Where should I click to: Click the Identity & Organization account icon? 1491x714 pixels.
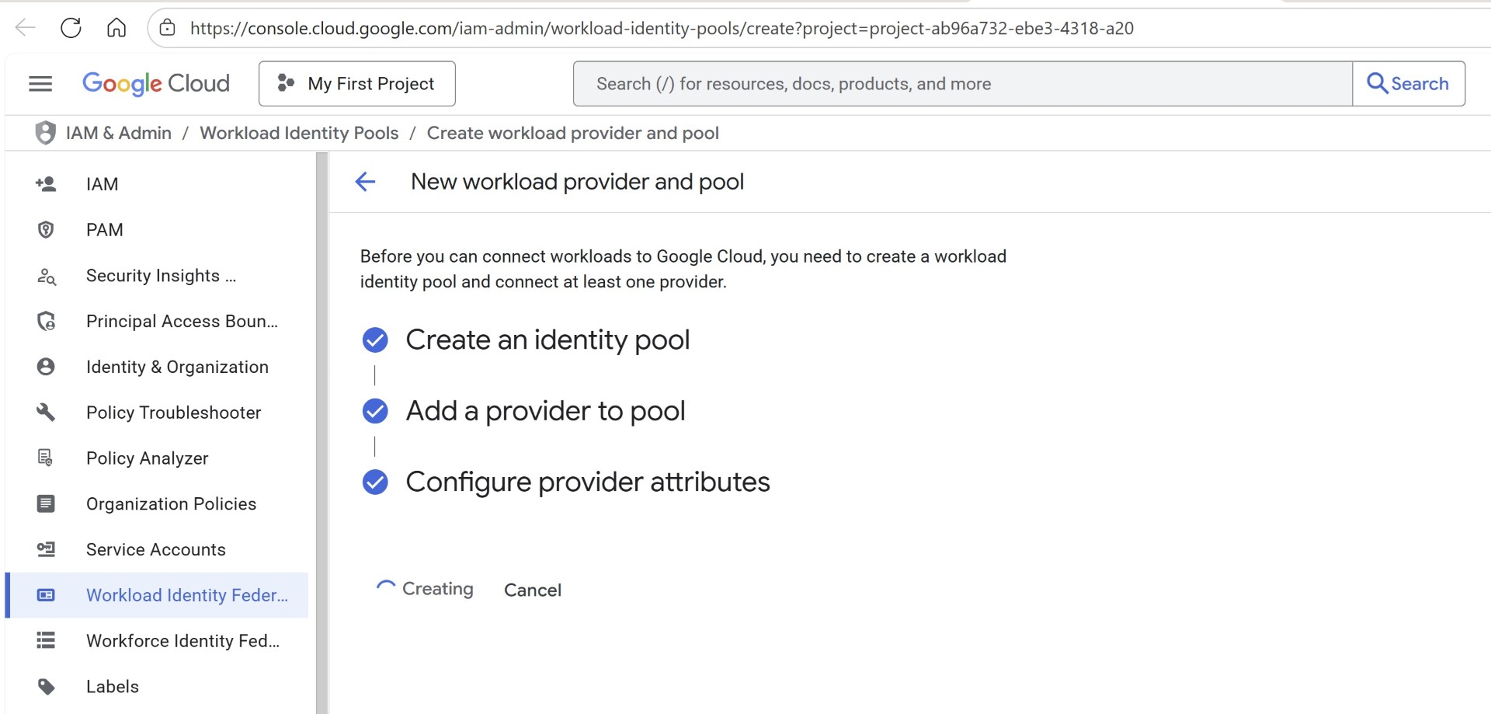point(46,367)
